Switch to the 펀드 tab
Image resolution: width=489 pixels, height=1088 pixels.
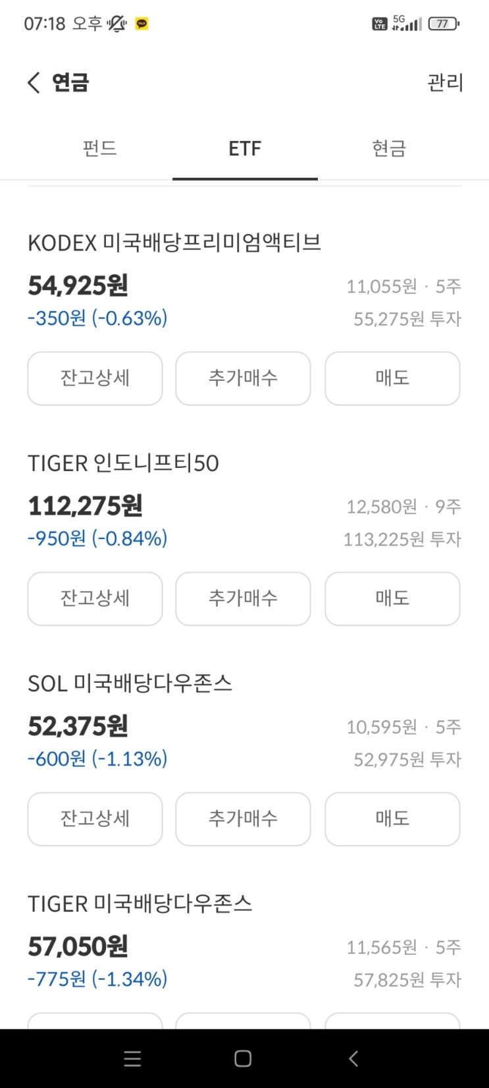tap(100, 148)
